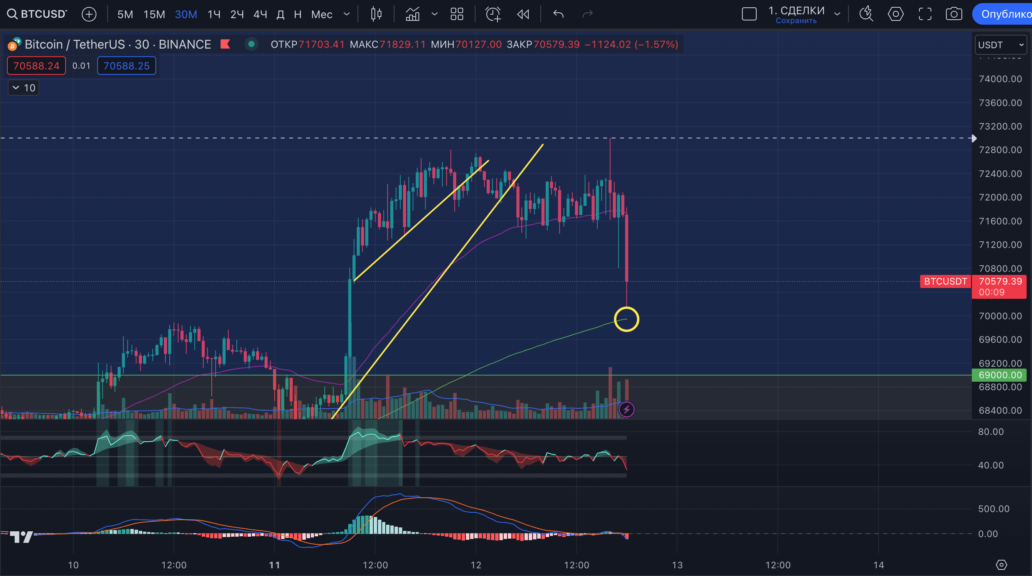
Task: Open the USDT currency dropdown
Action: coord(1000,44)
